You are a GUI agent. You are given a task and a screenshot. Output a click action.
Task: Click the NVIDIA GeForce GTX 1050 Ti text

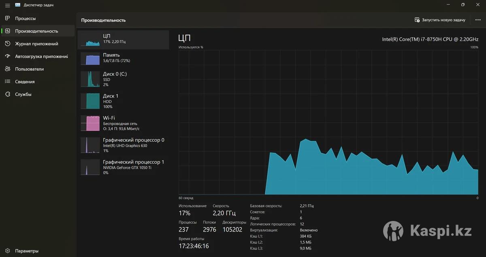tap(127, 168)
